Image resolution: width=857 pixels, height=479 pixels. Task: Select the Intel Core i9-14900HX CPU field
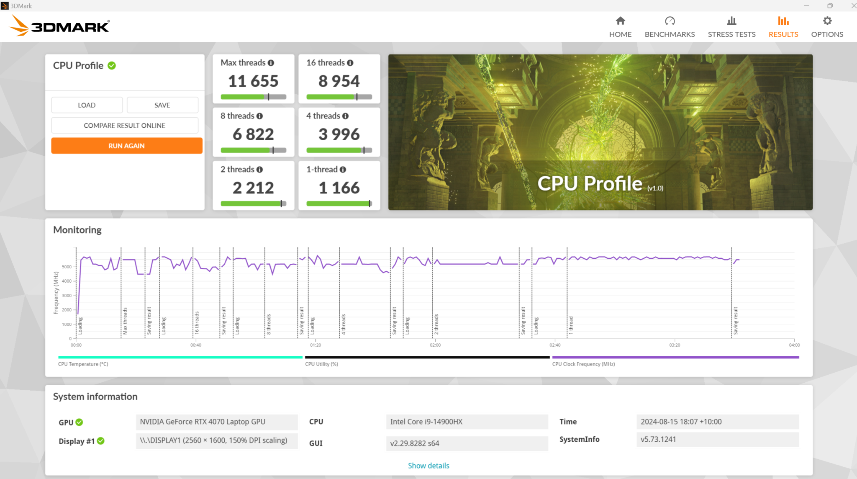467,422
